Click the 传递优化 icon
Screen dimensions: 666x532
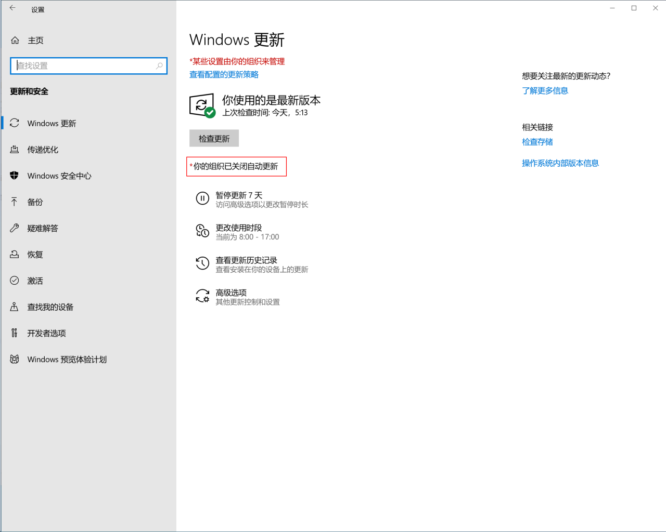[x=15, y=149]
